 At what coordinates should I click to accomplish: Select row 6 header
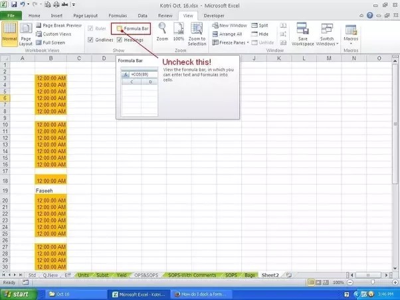pos(5,98)
